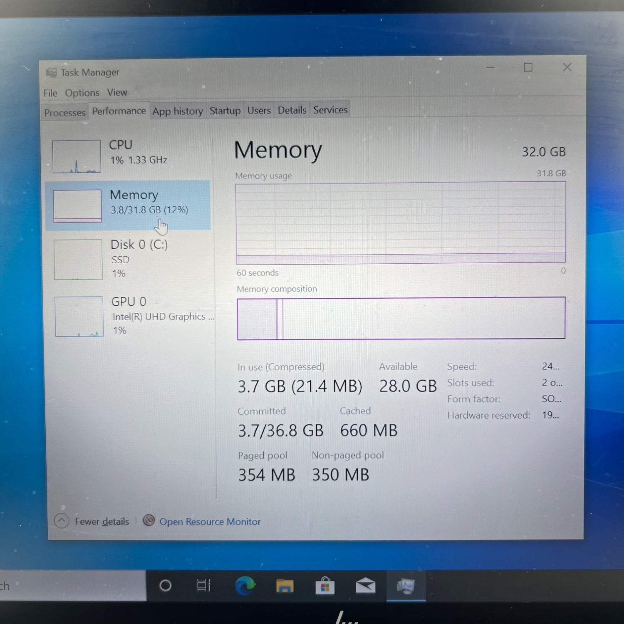Go to the Startup tab

(225, 111)
